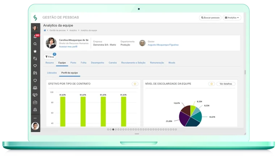Screen dimensions: 278x156
Task: Open favorites star in the sidebar
Action: coord(35,51)
